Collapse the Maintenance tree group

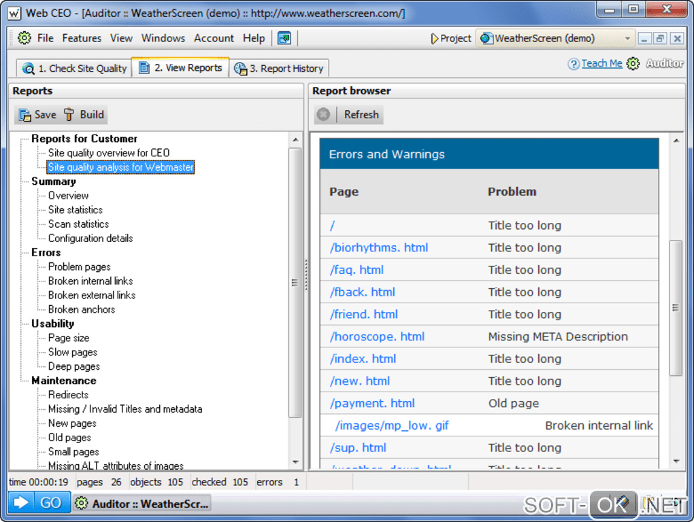(64, 381)
